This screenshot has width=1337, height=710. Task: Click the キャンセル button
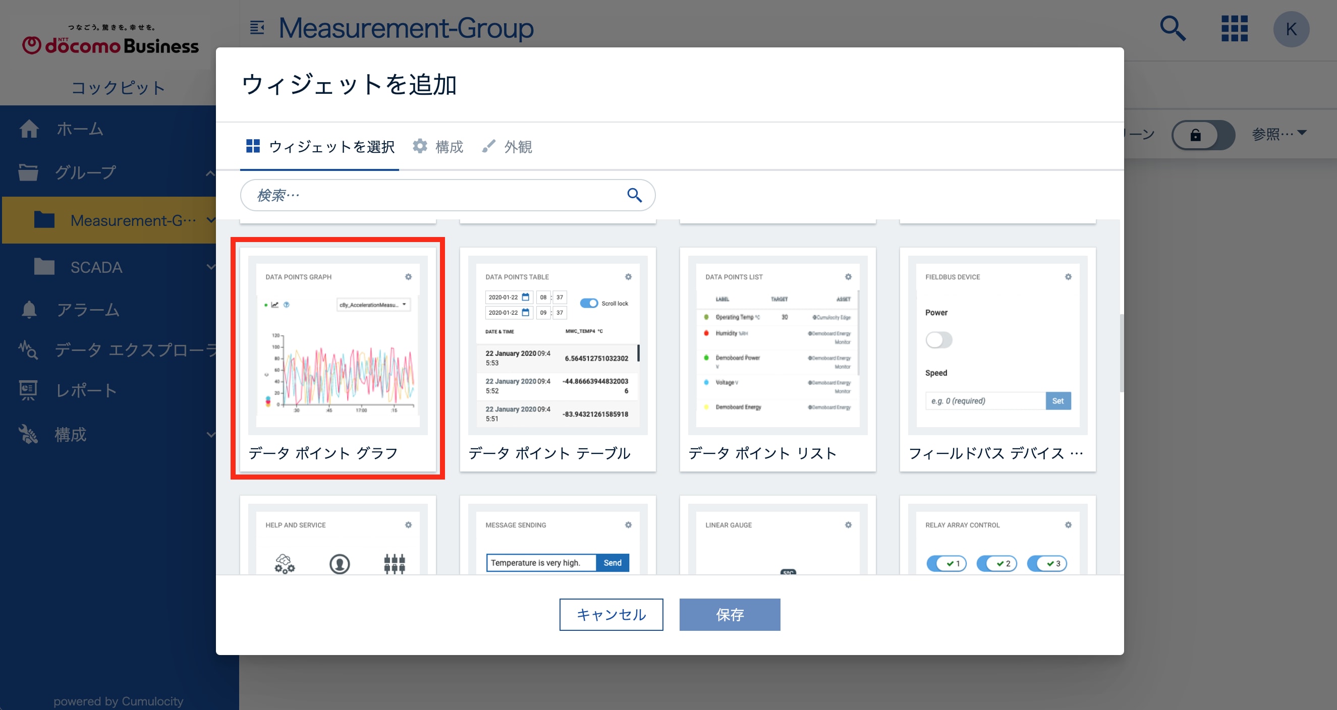pos(611,615)
